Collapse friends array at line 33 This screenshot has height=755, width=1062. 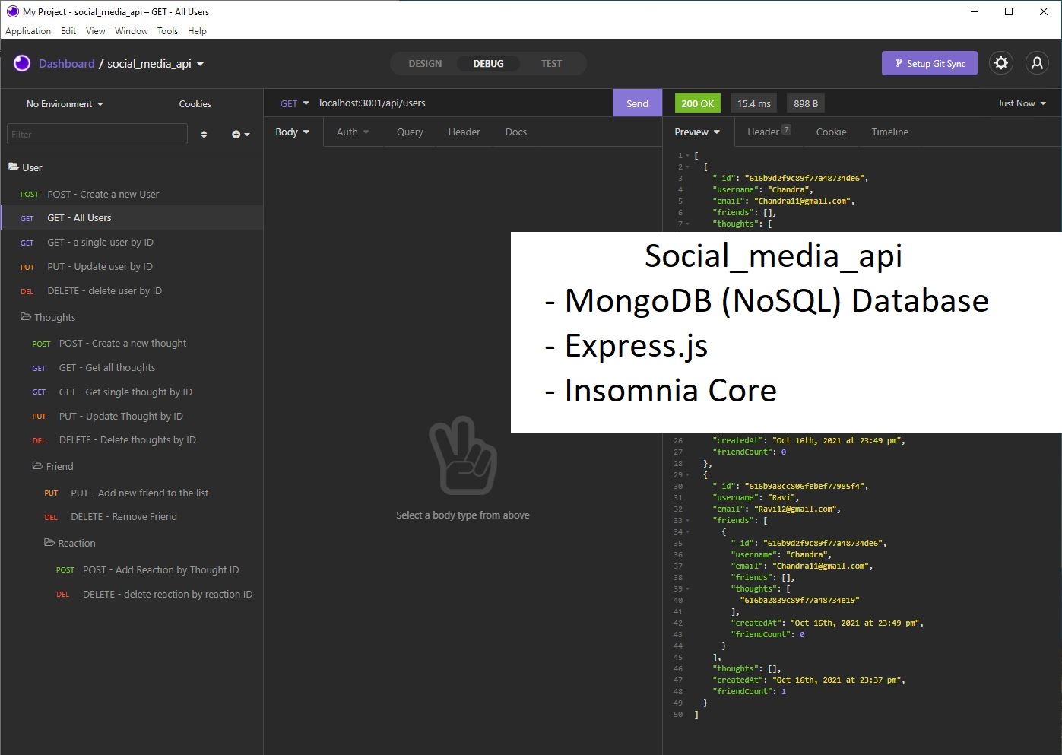click(x=687, y=520)
